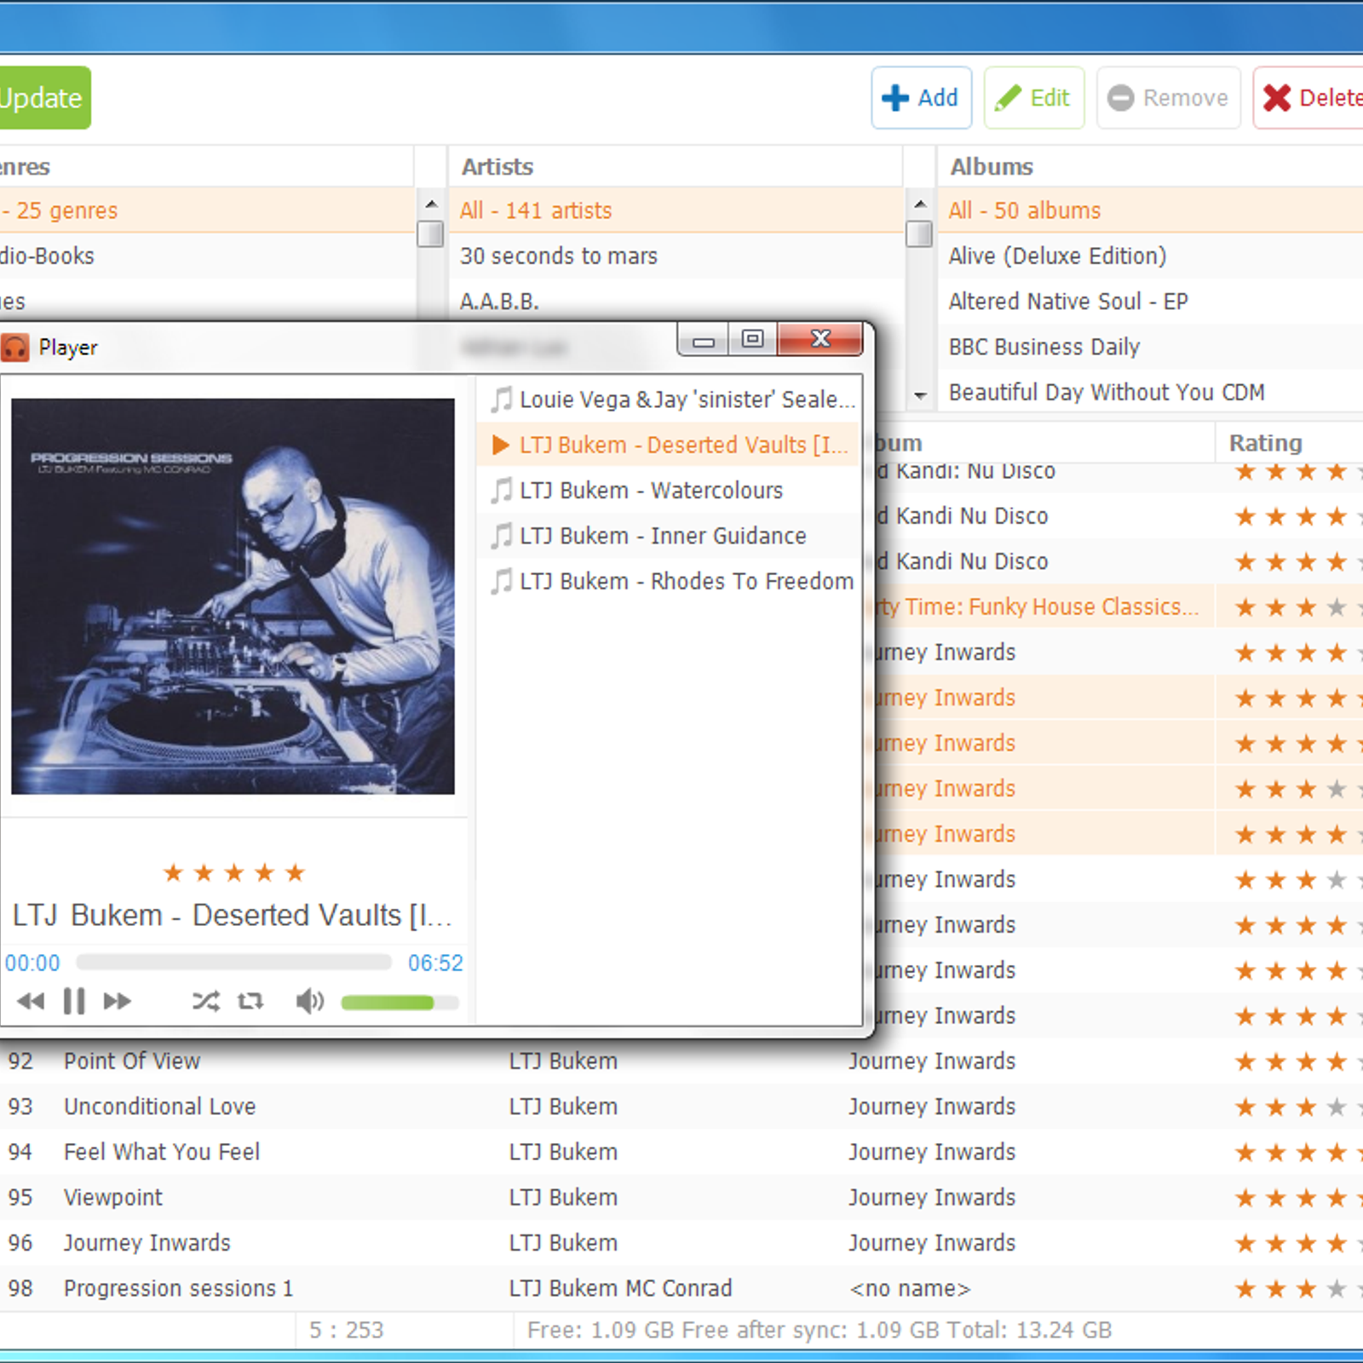Toggle repeat mode in Player
Image resolution: width=1363 pixels, height=1363 pixels.
click(x=250, y=1001)
